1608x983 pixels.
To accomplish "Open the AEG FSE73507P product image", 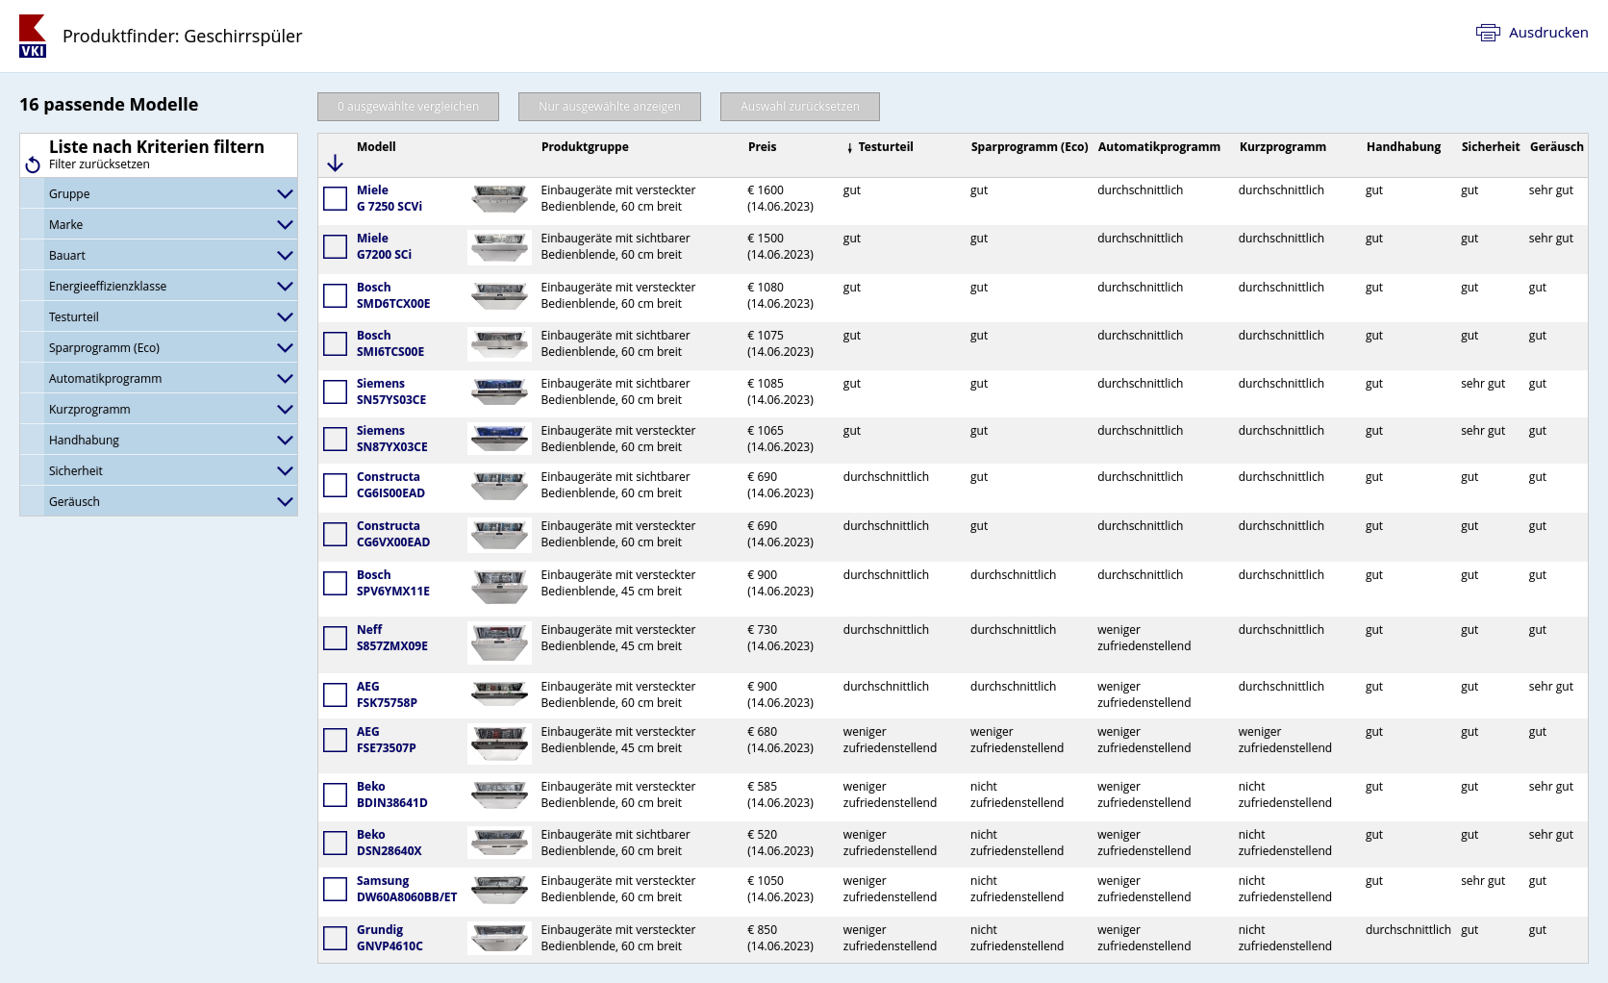I will [x=499, y=744].
